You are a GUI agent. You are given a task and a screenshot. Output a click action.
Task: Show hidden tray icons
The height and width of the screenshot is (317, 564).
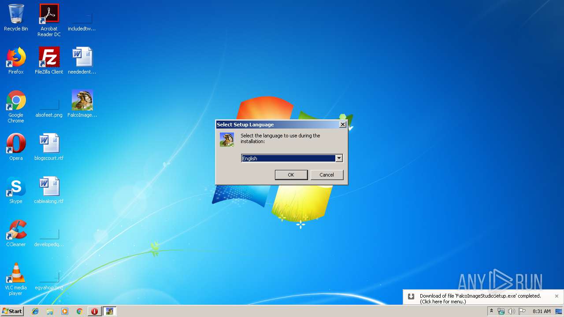pyautogui.click(x=491, y=311)
